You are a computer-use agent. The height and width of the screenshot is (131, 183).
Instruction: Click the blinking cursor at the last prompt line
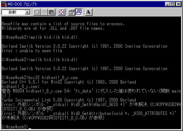[30, 128]
